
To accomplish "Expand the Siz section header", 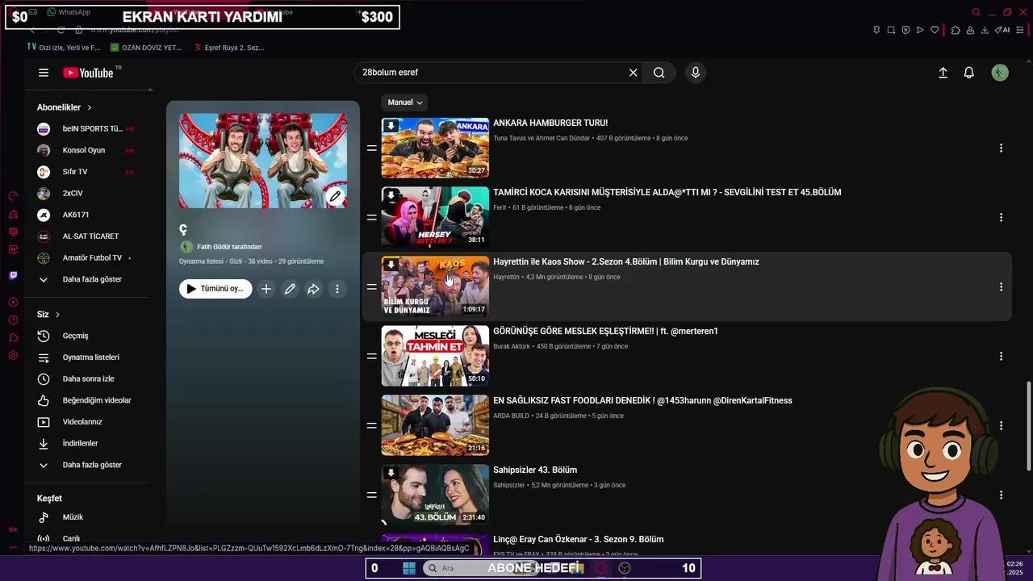I will tap(48, 315).
